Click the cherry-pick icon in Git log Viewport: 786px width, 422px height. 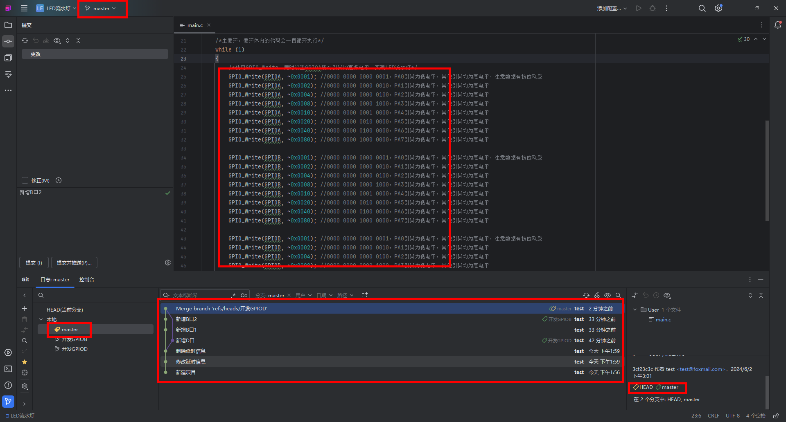(x=597, y=295)
